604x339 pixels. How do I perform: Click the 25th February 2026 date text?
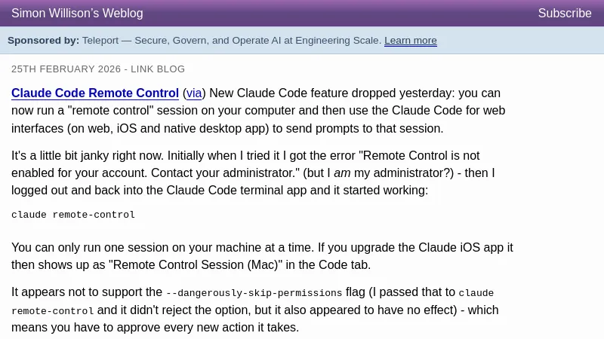tap(66, 69)
